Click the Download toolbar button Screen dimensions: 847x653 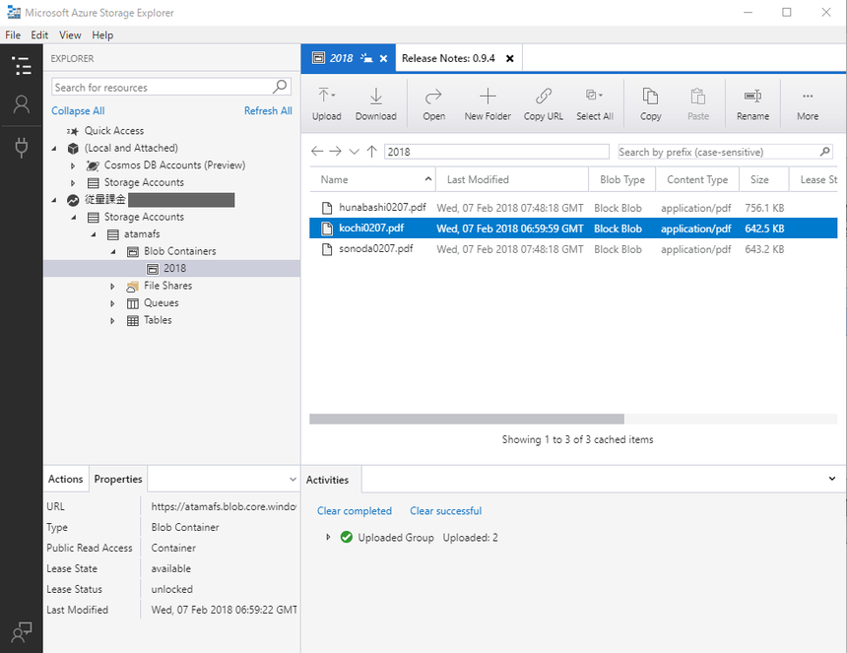click(376, 104)
